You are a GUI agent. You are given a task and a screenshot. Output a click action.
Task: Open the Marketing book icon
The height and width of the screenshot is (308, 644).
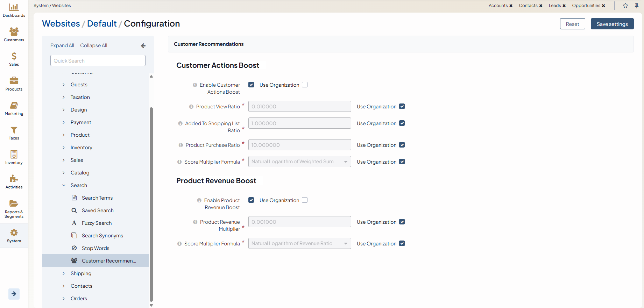pyautogui.click(x=14, y=105)
